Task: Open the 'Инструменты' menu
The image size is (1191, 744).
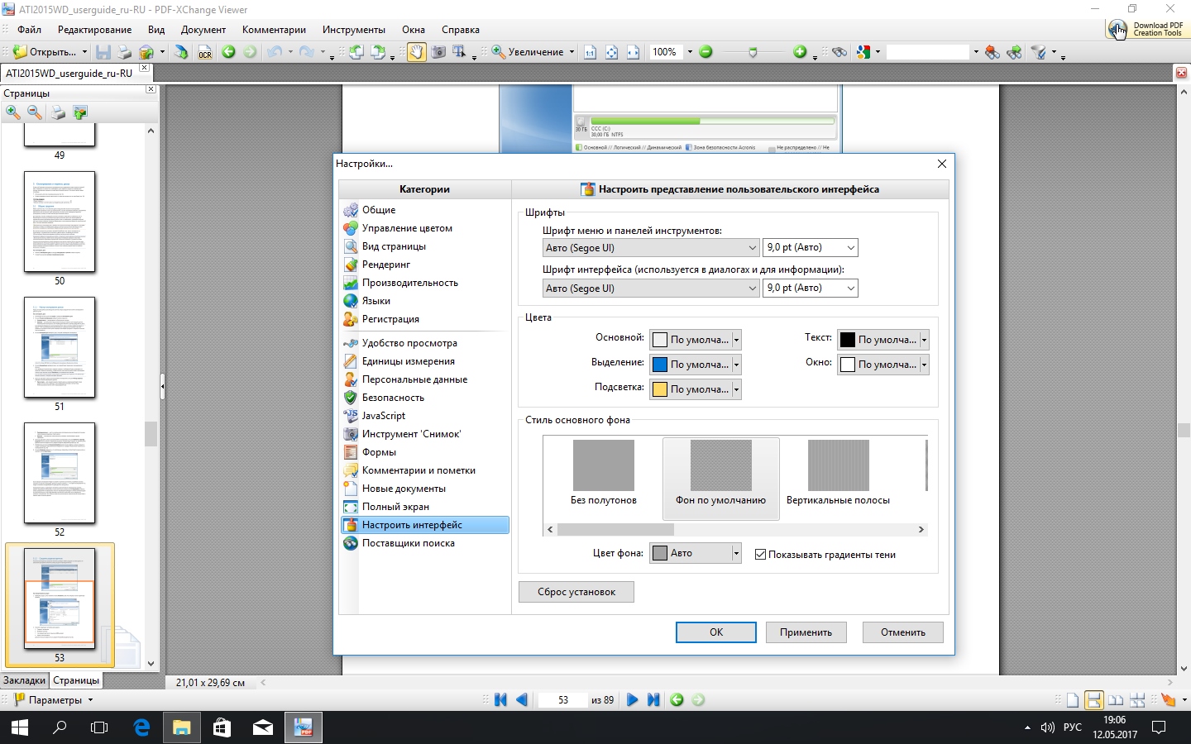Action: [354, 30]
